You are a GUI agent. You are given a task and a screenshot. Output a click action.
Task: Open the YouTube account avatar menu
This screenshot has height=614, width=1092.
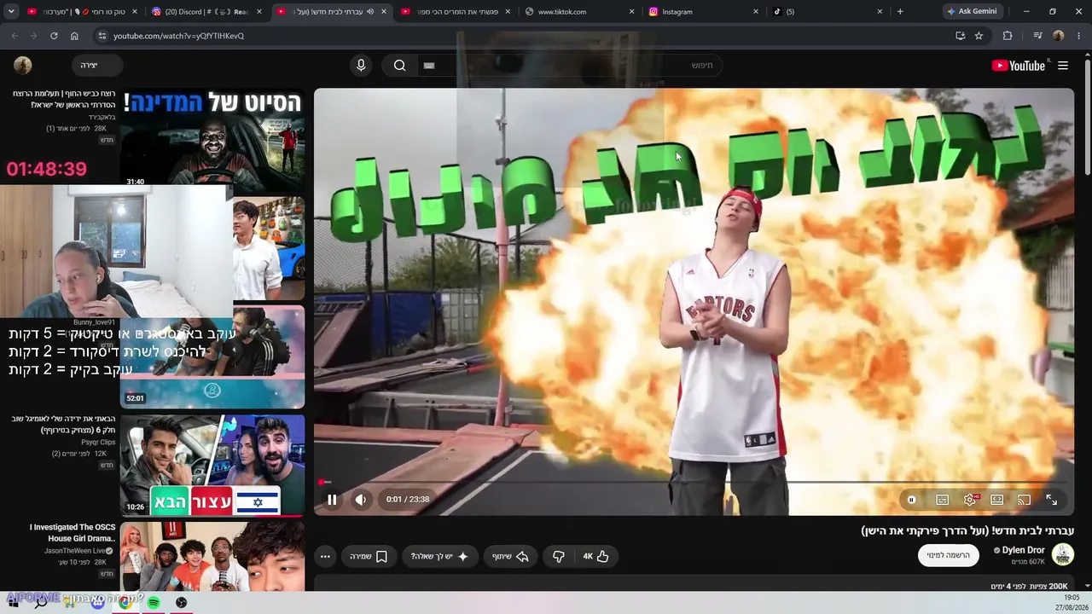coord(23,66)
